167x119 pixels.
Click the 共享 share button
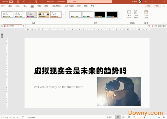[148, 6]
